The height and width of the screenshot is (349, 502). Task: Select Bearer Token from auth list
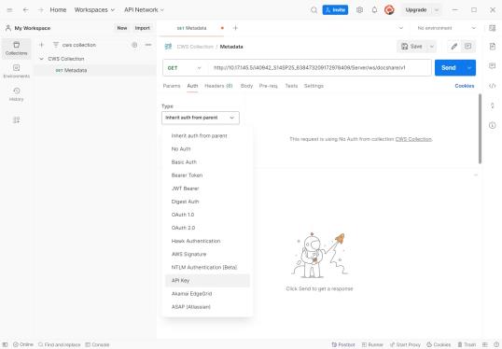tap(207, 175)
